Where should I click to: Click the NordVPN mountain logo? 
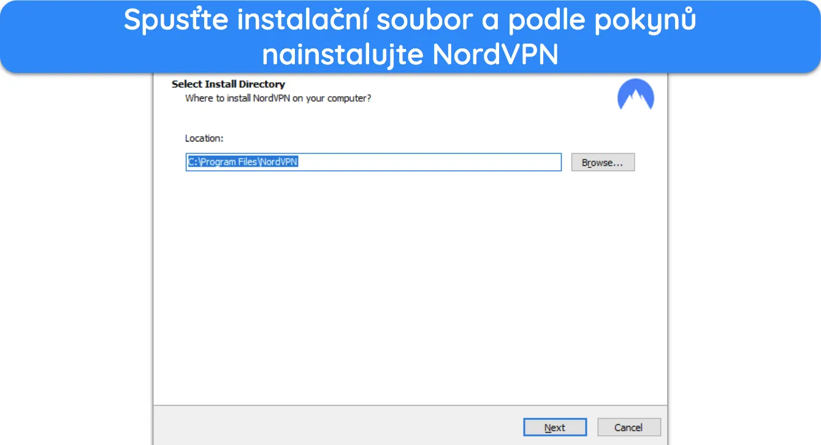[x=636, y=94]
